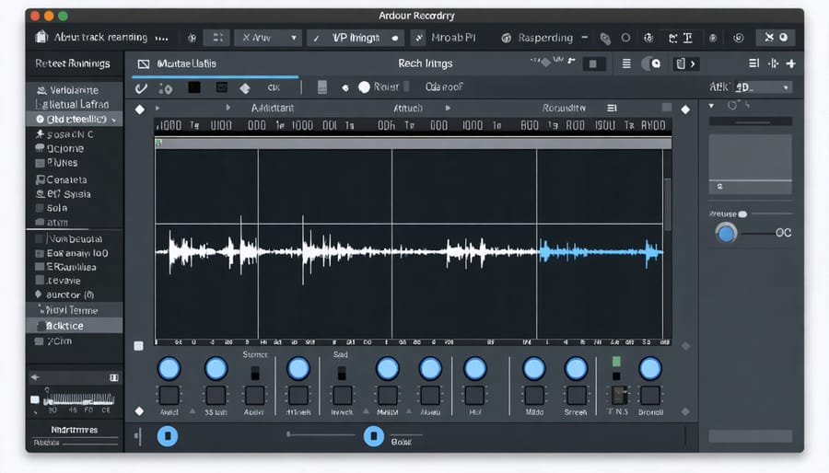
Task: Toggle the switch under 'Stemce' in the mixer
Action: coord(255,373)
